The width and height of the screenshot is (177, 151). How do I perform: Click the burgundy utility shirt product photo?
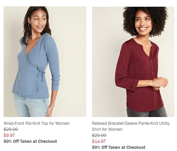click(x=133, y=62)
